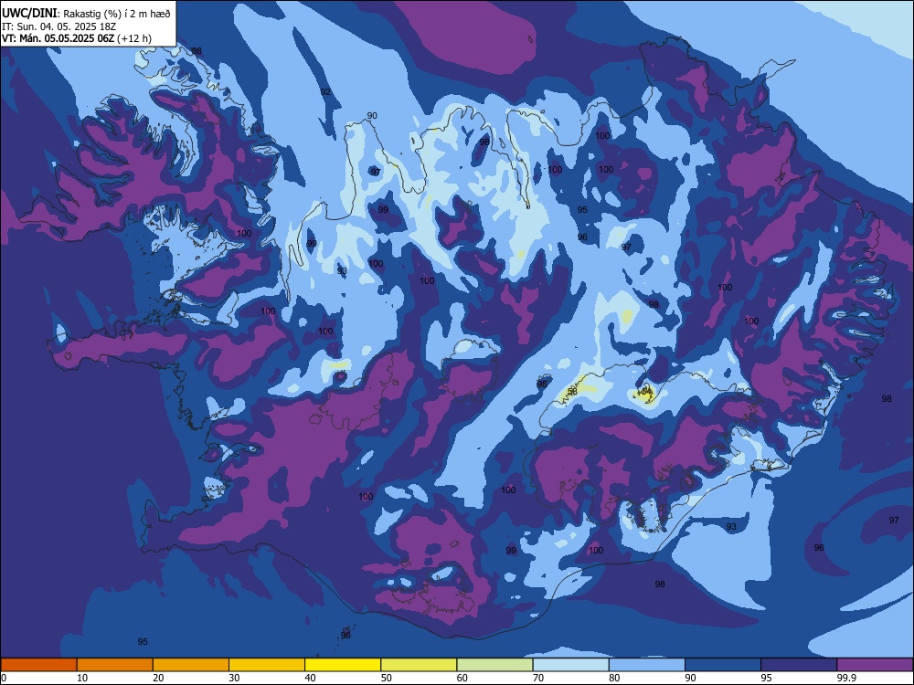914x685 pixels.
Task: Select the '80' legend scale label
Action: (614, 678)
